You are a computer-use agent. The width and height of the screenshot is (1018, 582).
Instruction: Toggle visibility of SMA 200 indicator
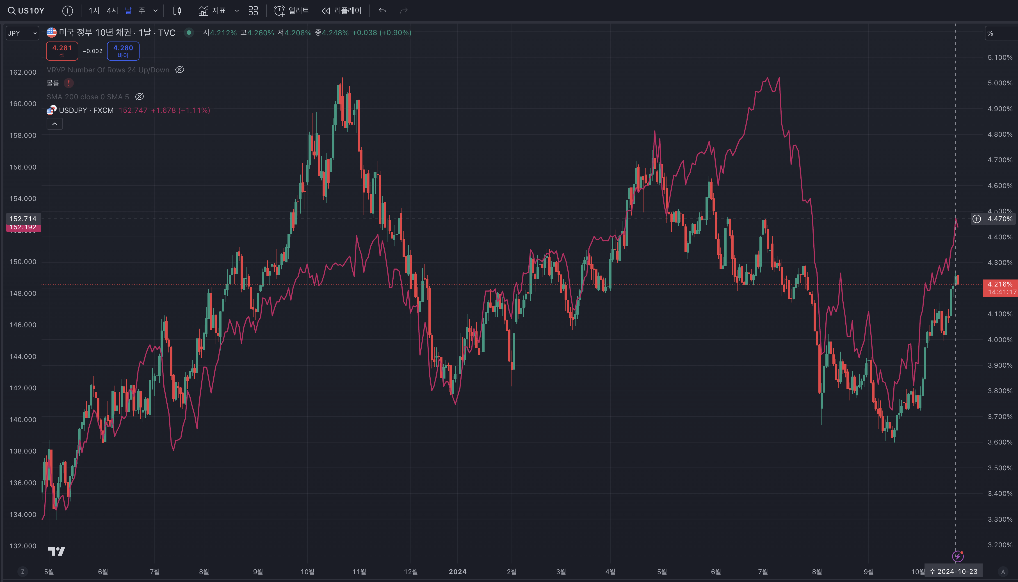point(139,97)
